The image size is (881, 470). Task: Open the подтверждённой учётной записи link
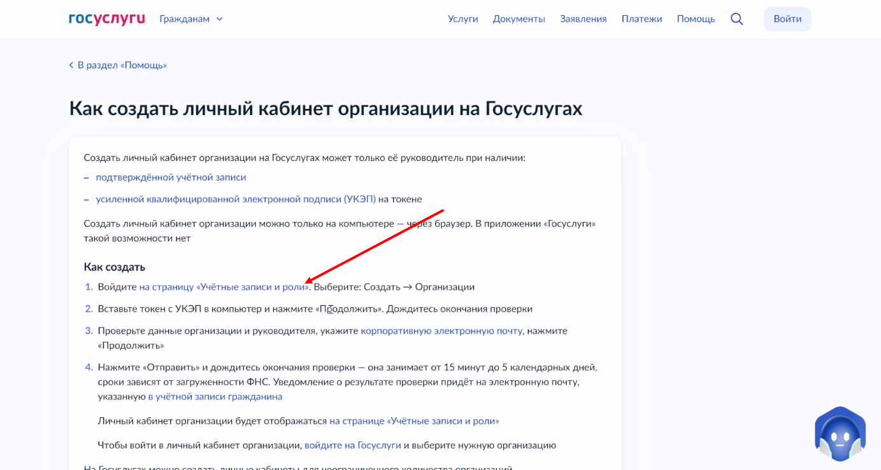pyautogui.click(x=171, y=177)
